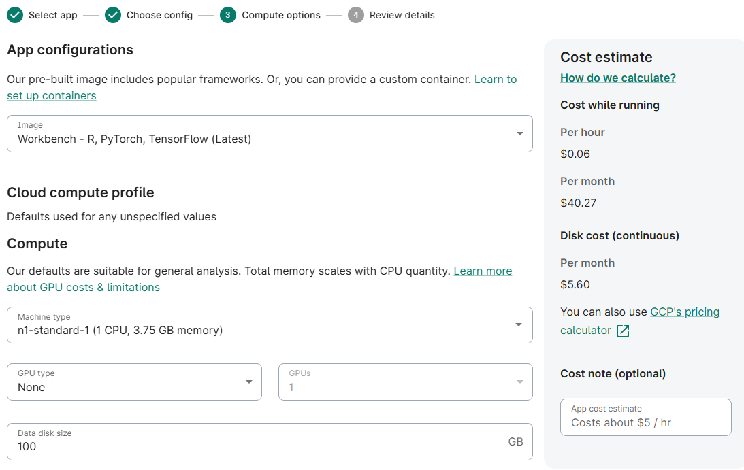
Task: Open the "How do we calculate?" link
Action: (617, 78)
